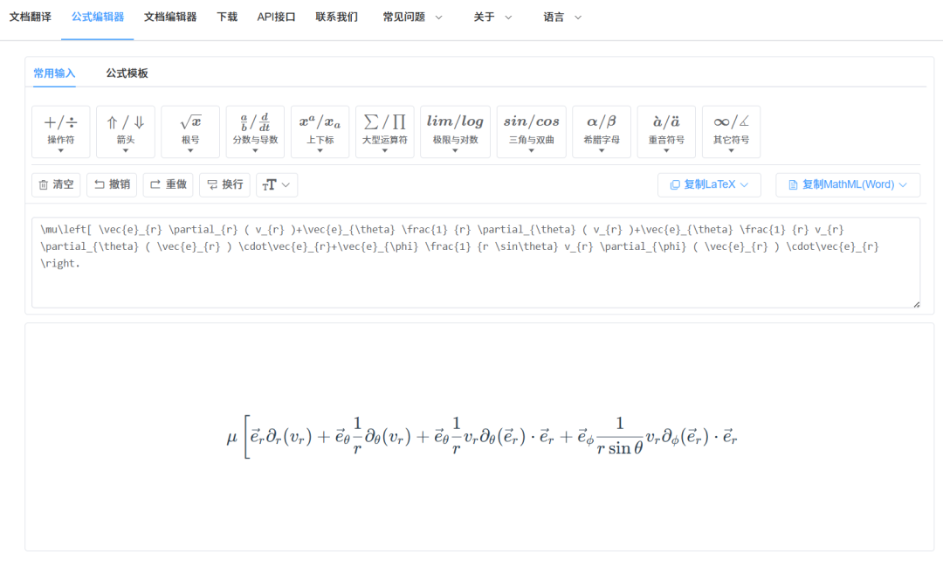Expand the 关于 about menu

492,17
